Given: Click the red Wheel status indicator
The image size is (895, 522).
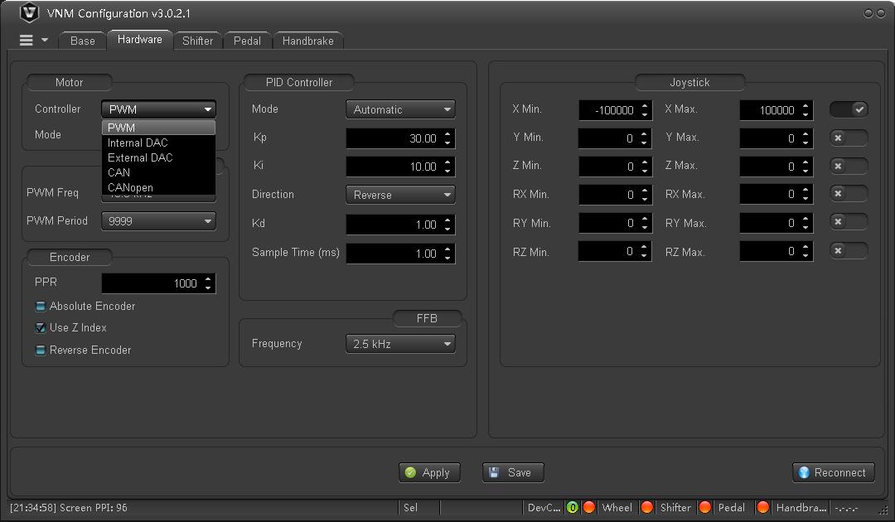Looking at the screenshot, I should click(589, 507).
